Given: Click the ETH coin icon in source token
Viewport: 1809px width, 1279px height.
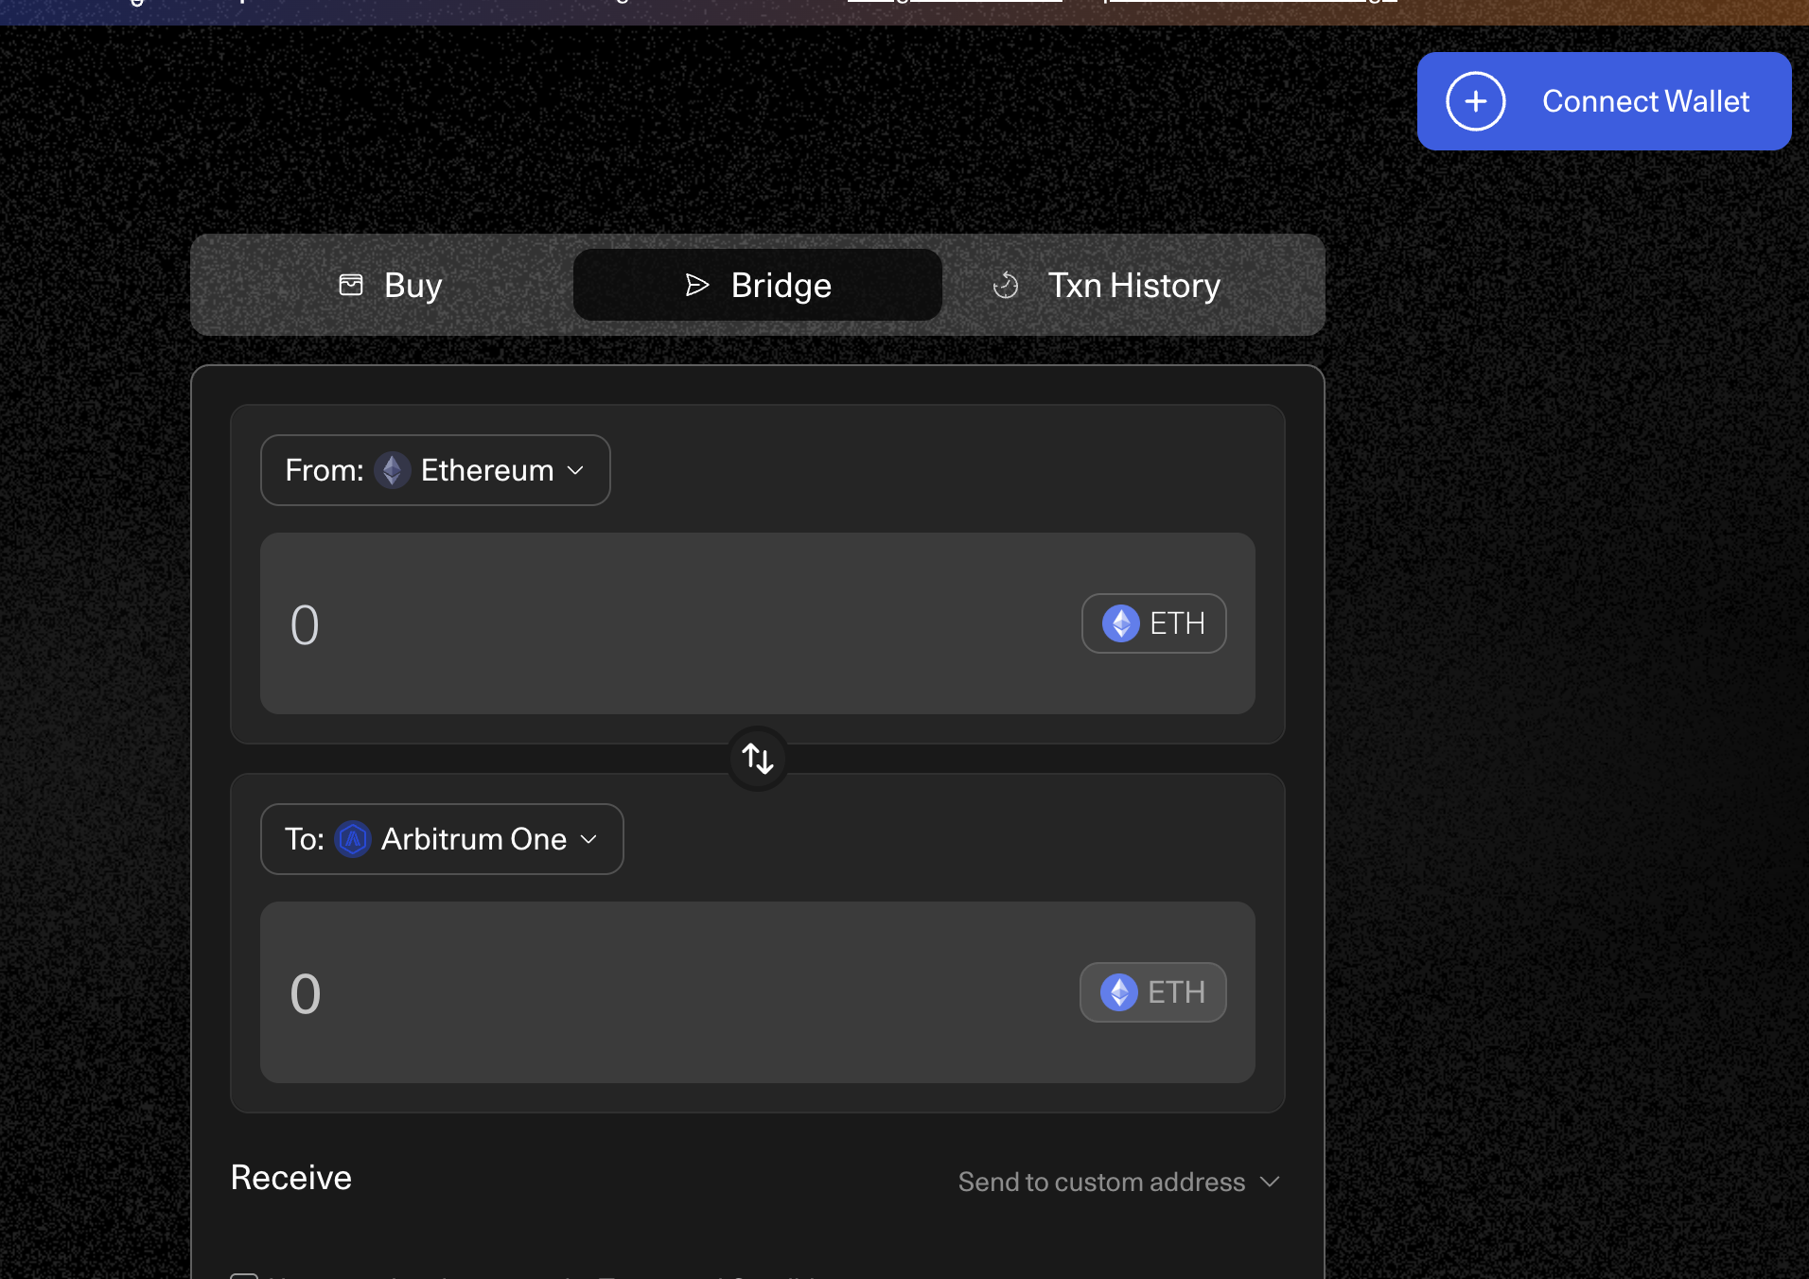Looking at the screenshot, I should click(x=1120, y=623).
